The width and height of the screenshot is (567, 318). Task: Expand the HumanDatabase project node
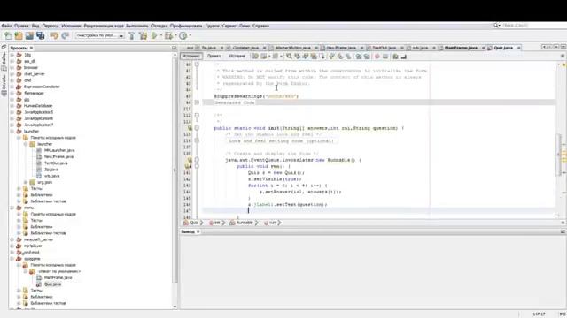click(x=12, y=106)
